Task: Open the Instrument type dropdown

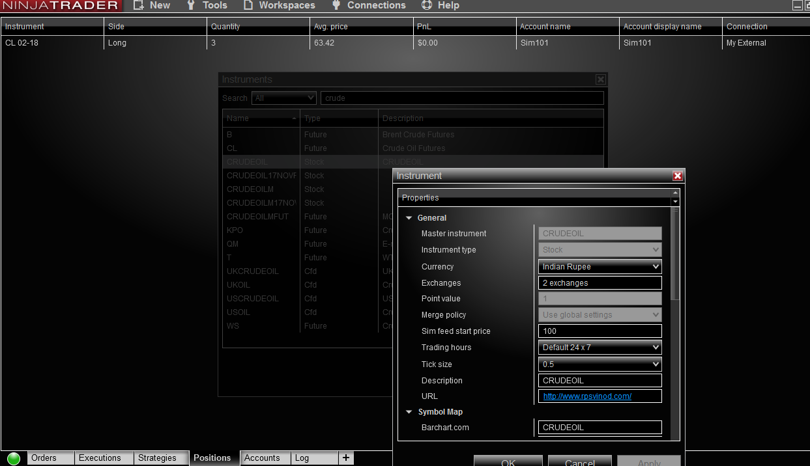Action: pos(600,250)
